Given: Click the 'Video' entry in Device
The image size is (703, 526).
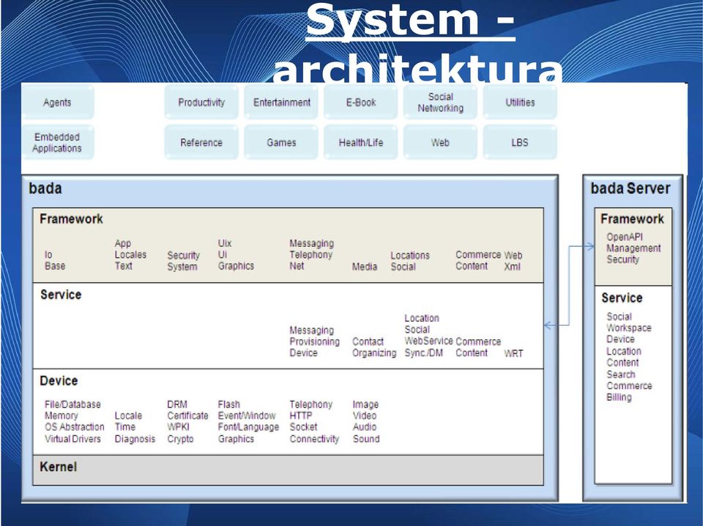Looking at the screenshot, I should point(364,415).
